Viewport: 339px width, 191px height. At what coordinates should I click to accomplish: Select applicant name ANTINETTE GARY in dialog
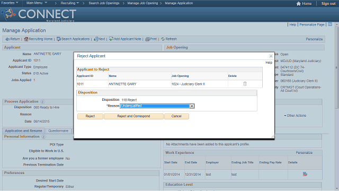pos(122,84)
